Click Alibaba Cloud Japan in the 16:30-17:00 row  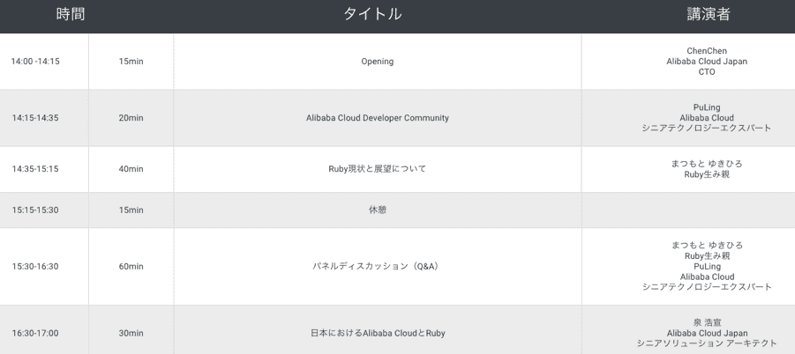click(707, 333)
